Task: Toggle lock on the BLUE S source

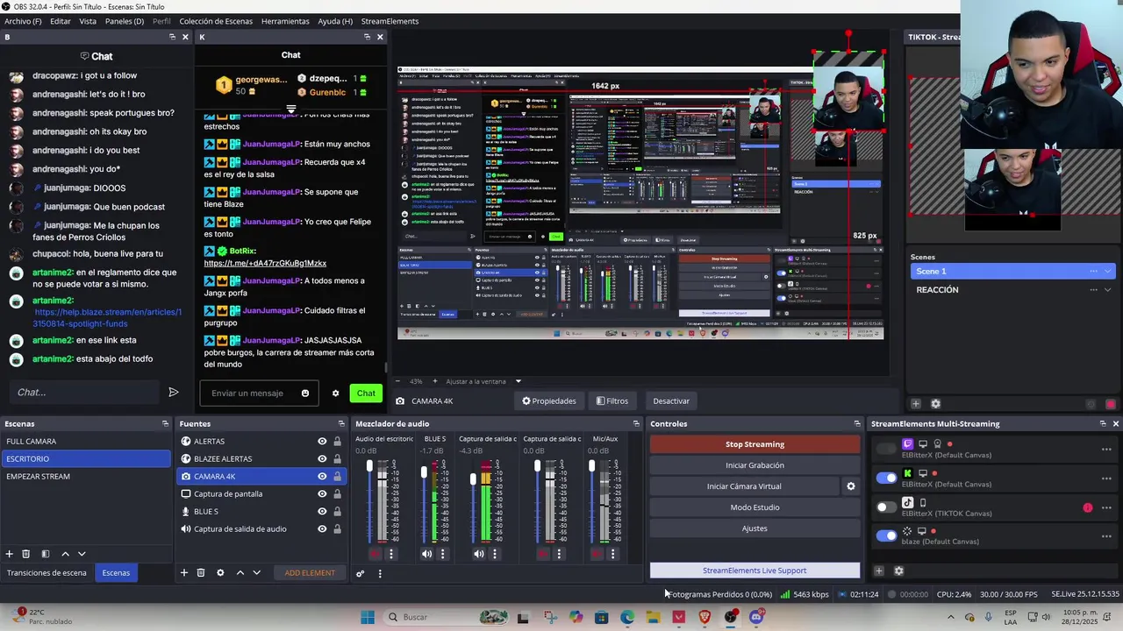Action: click(x=337, y=512)
